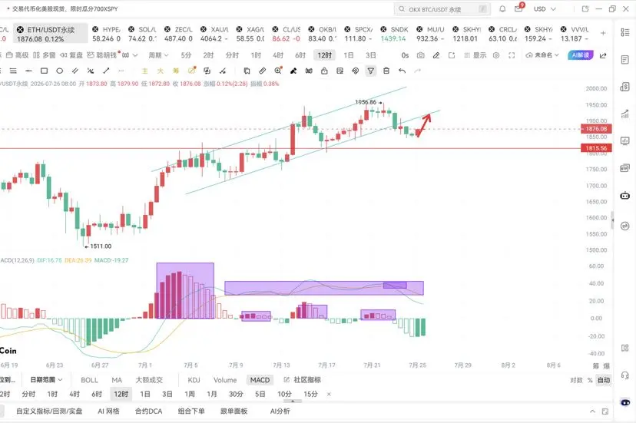The image size is (636, 423).
Task: Switch to the 1日 timeframe in top bar
Action: tap(349, 55)
